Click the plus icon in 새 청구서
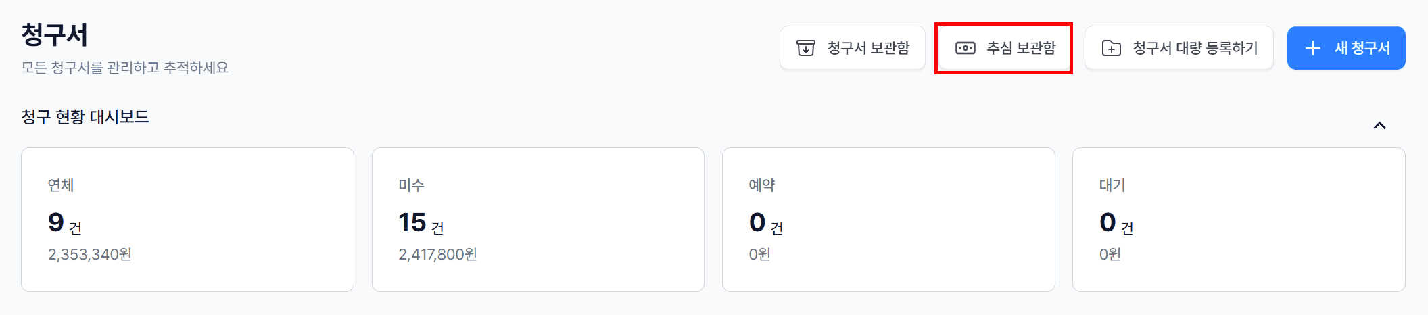 tap(1312, 48)
